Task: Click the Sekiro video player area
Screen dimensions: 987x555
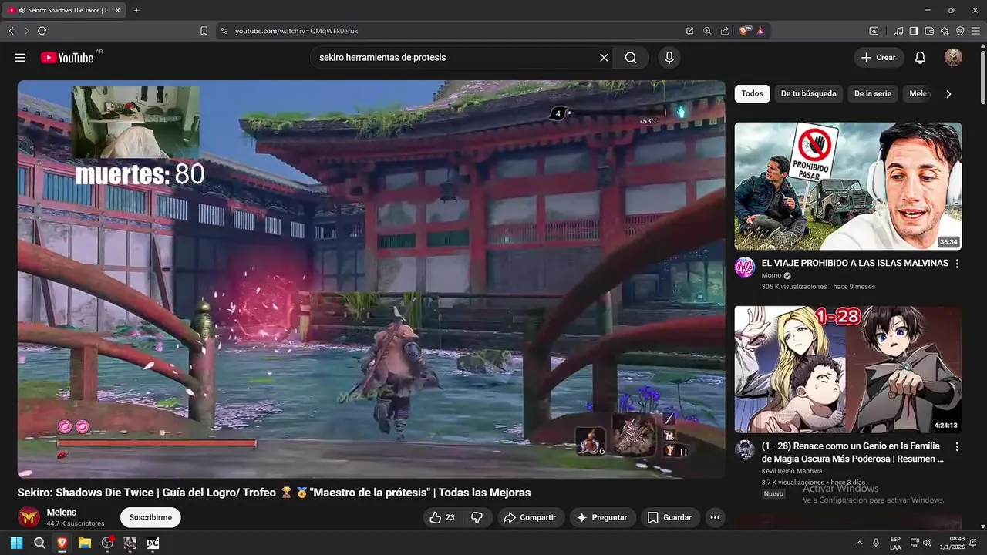Action: click(x=371, y=279)
